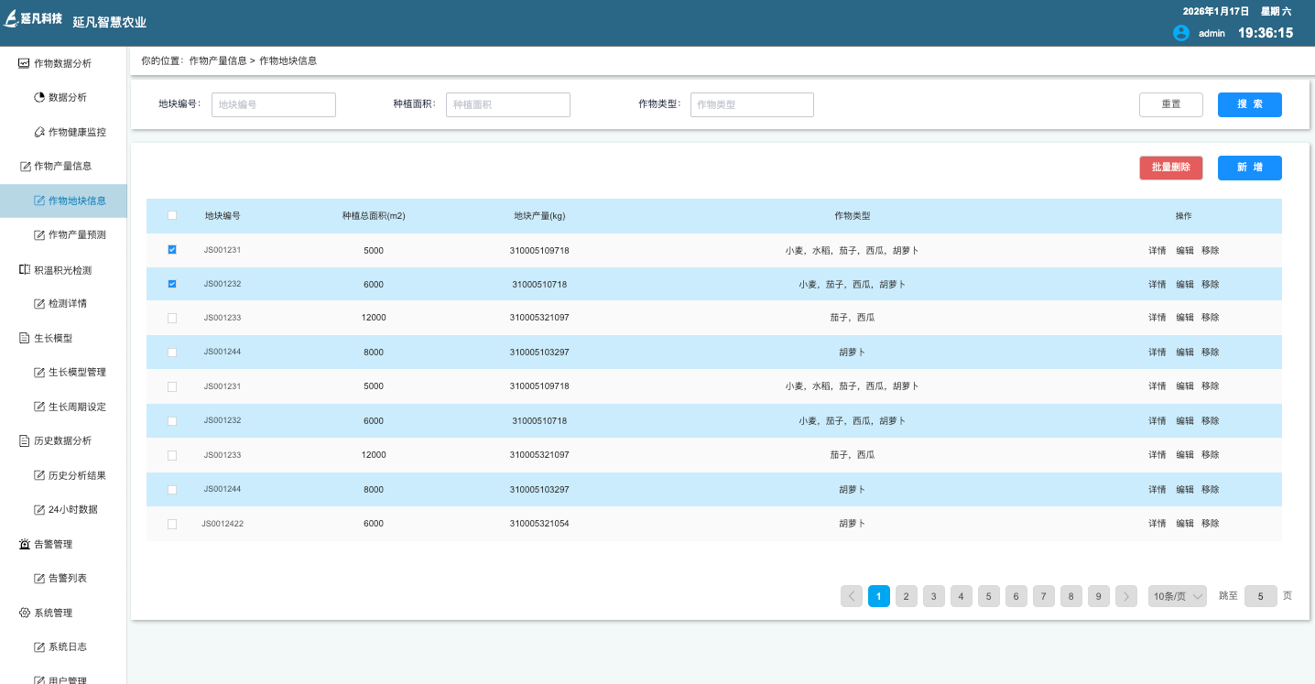The width and height of the screenshot is (1315, 684).
Task: Uncheck the checkbox for first JS001231 row
Action: [x=172, y=250]
